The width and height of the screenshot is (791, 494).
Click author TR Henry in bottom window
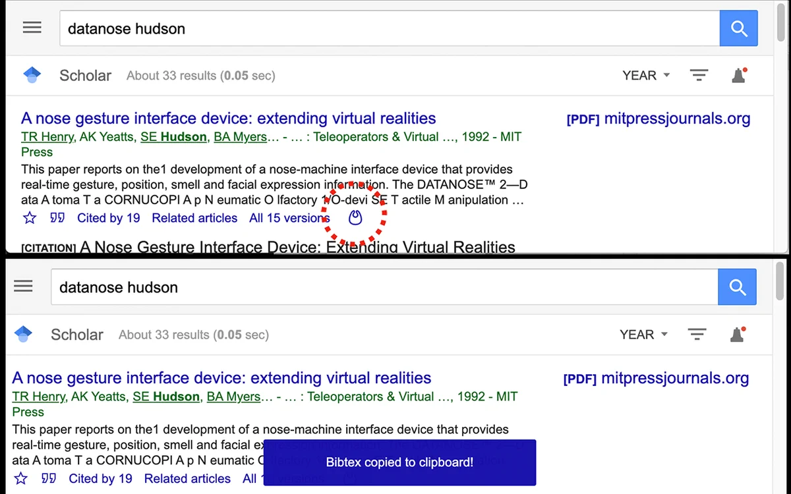39,397
